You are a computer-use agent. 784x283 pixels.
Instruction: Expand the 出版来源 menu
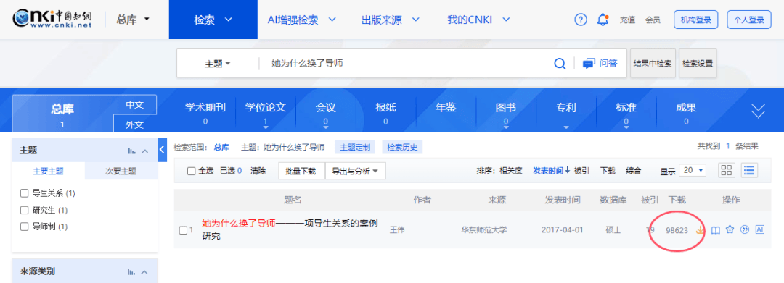coord(390,20)
